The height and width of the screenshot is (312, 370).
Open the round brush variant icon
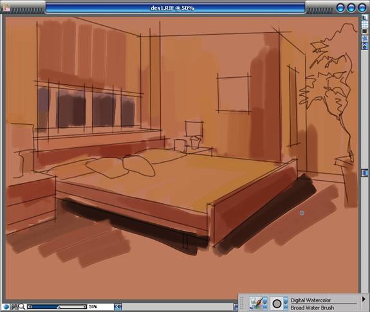[277, 304]
